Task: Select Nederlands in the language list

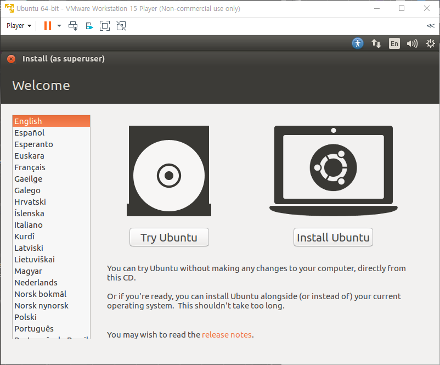Action: pyautogui.click(x=52, y=283)
